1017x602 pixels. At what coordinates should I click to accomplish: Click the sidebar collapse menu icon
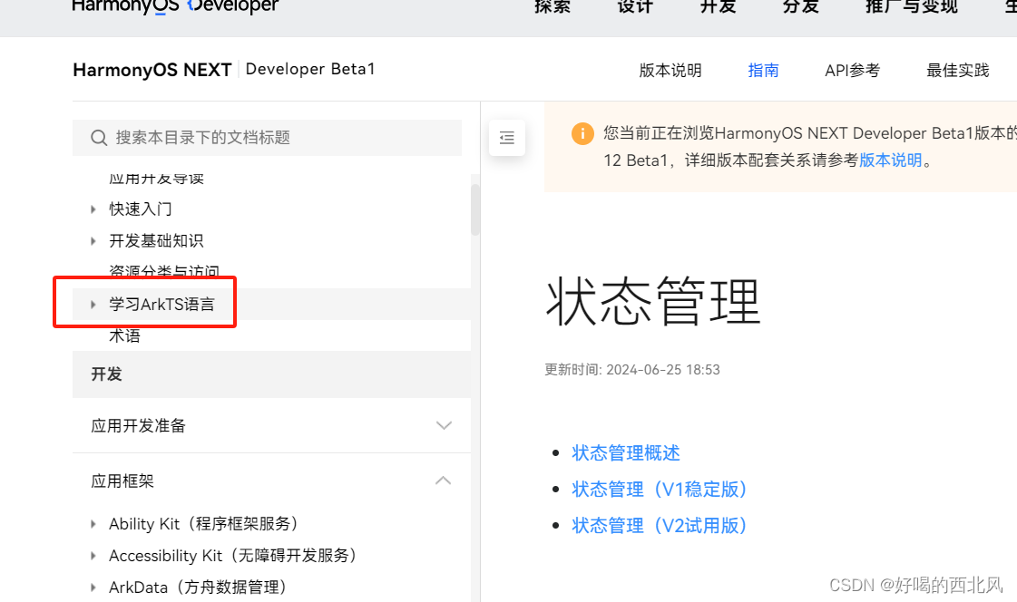pos(507,138)
